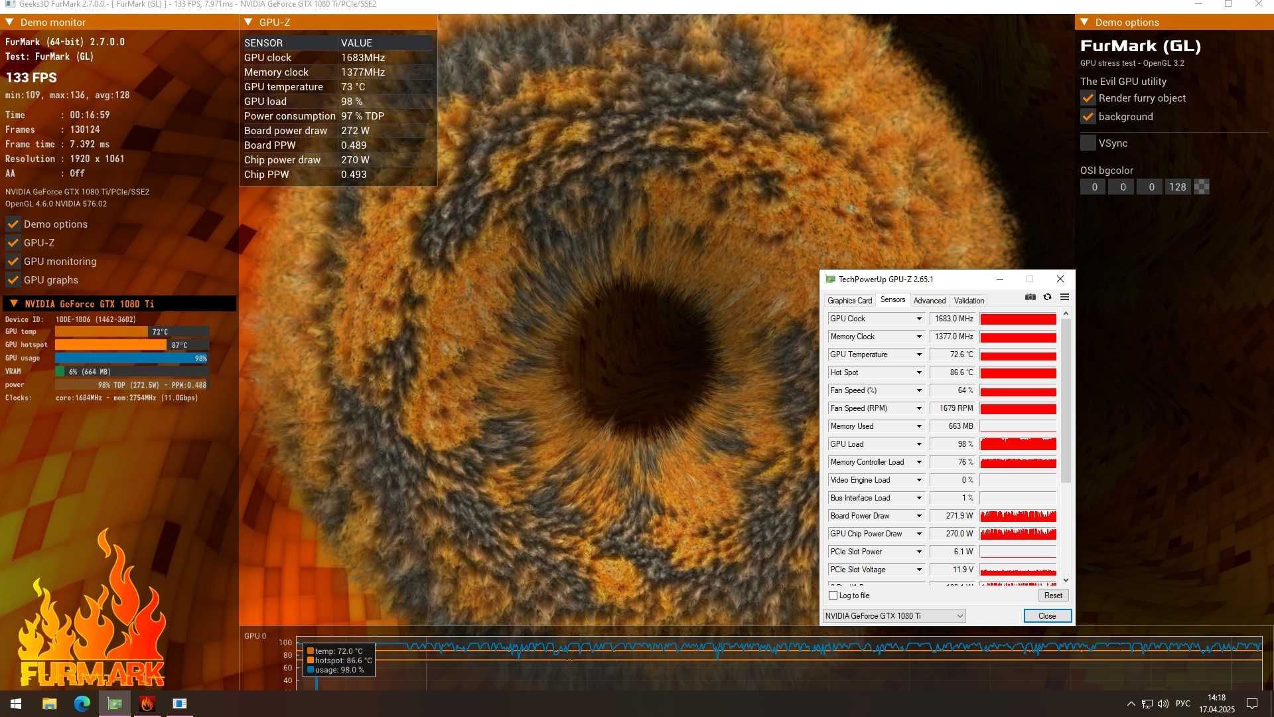Screen dimensions: 1274x717
Task: Click the GPU usage bar in monitor
Action: pyautogui.click(x=131, y=358)
